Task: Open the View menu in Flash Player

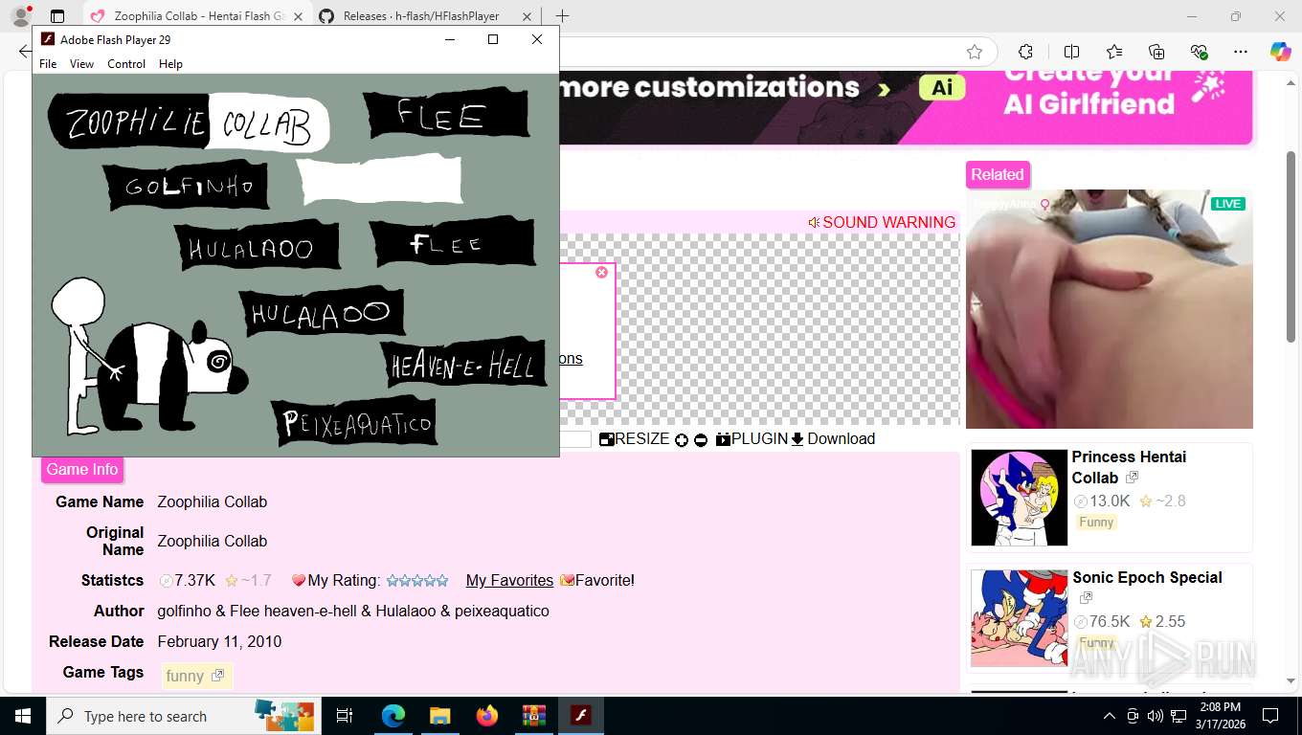Action: (x=81, y=64)
